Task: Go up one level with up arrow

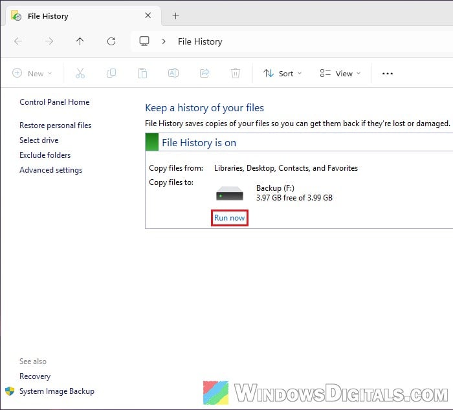Action: pyautogui.click(x=80, y=41)
